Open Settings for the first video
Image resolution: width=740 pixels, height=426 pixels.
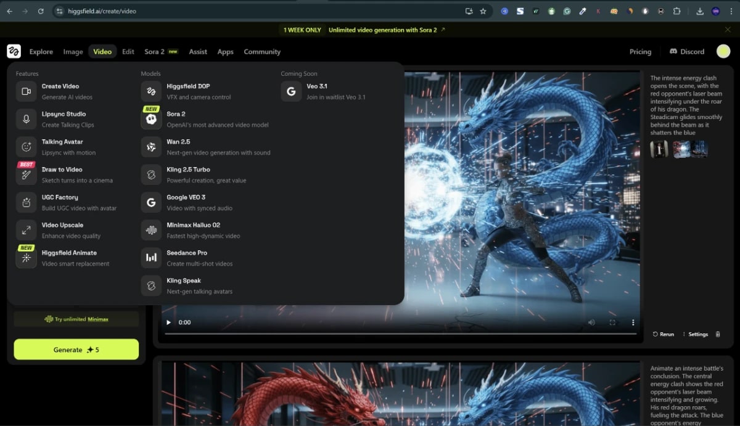click(x=695, y=334)
